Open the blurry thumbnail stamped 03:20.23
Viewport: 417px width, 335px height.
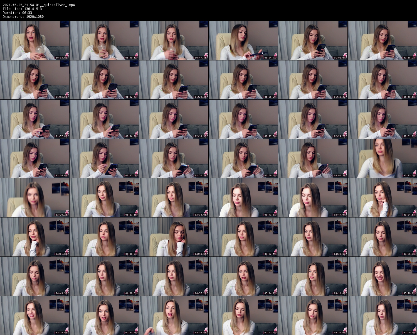34,198
